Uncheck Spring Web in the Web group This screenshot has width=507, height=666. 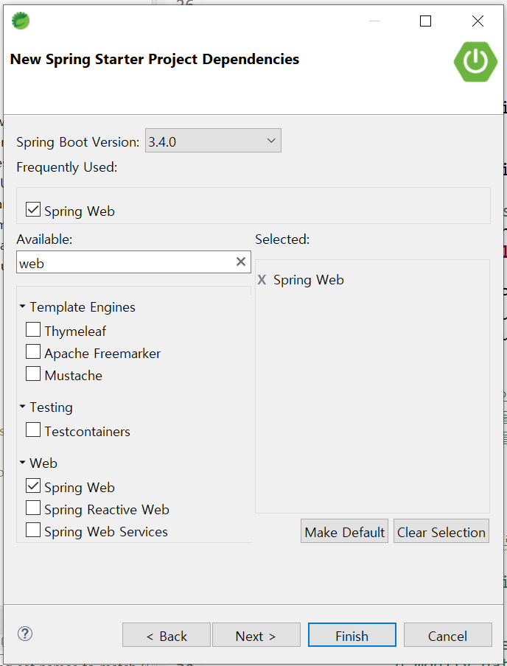[33, 486]
